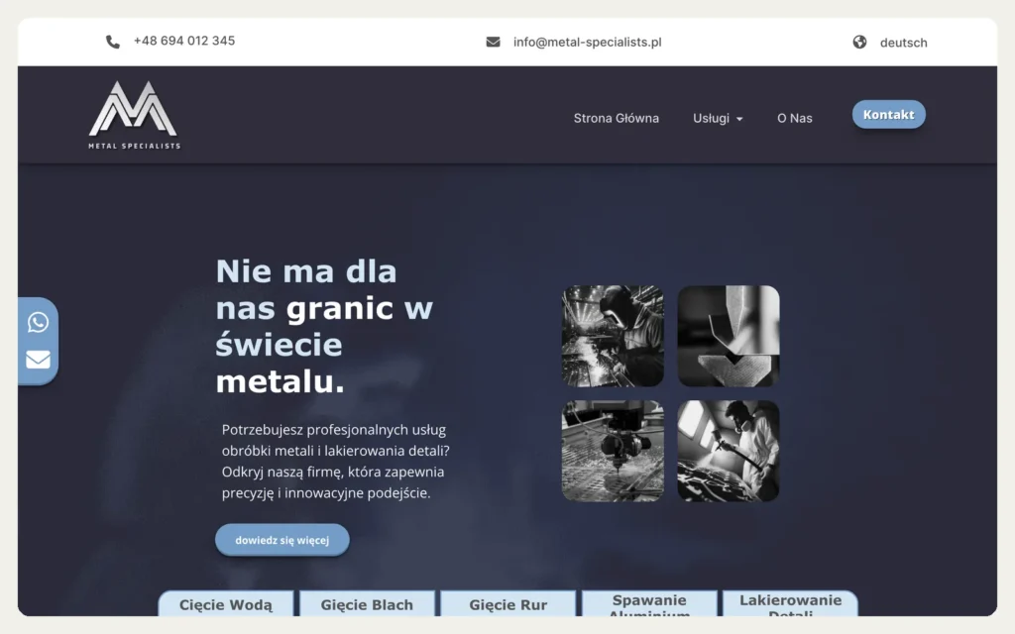Open the waterjet cutting machine thumbnail
Screen dimensions: 1015x634
tap(613, 451)
